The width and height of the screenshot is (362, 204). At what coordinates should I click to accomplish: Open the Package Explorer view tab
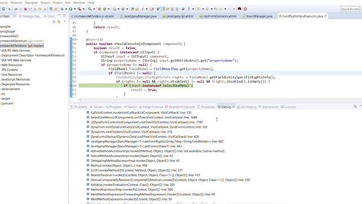point(30,16)
